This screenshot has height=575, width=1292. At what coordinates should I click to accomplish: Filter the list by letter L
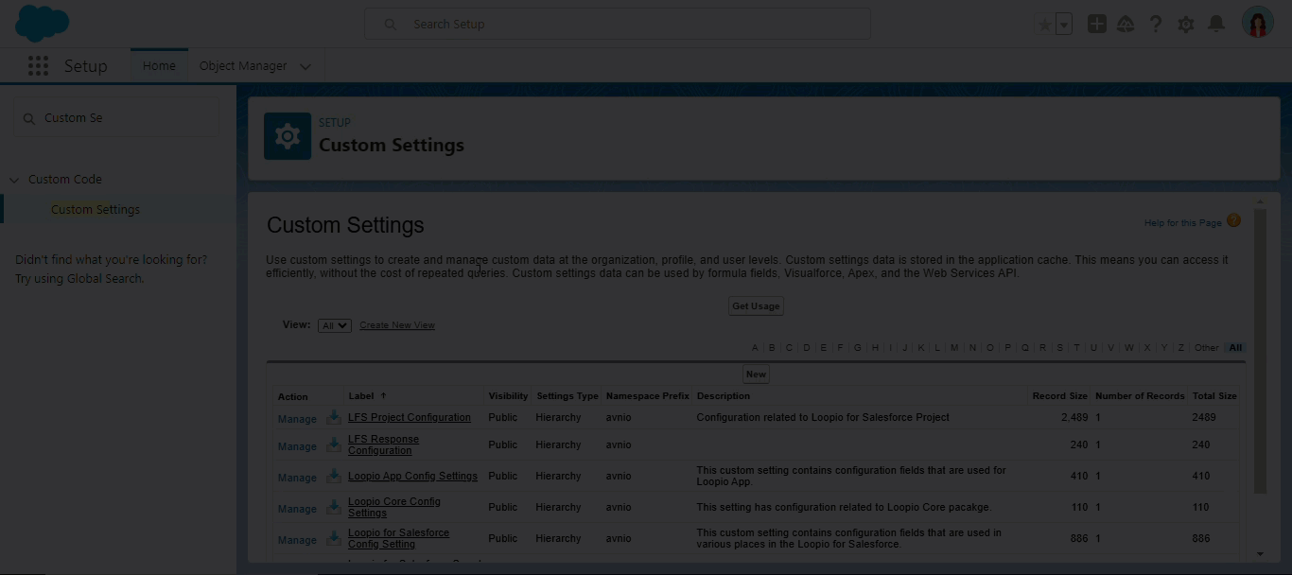(x=937, y=348)
